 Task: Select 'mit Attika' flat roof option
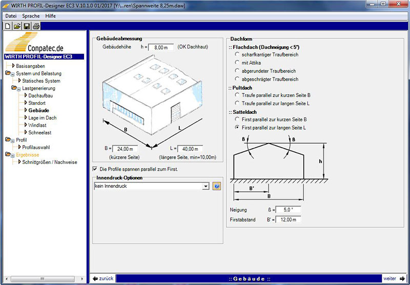pyautogui.click(x=237, y=62)
